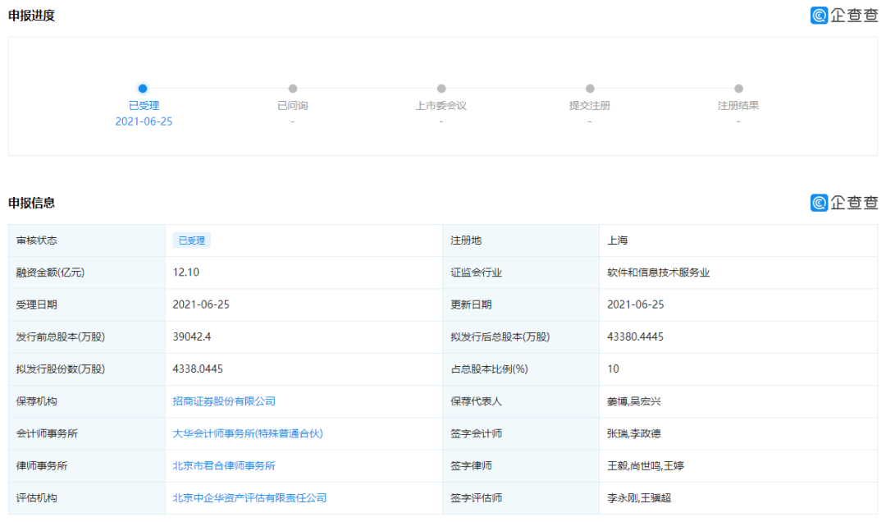Viewport: 886px width, 522px height.
Task: Click the gray dot above 提交注册
Action: point(590,88)
